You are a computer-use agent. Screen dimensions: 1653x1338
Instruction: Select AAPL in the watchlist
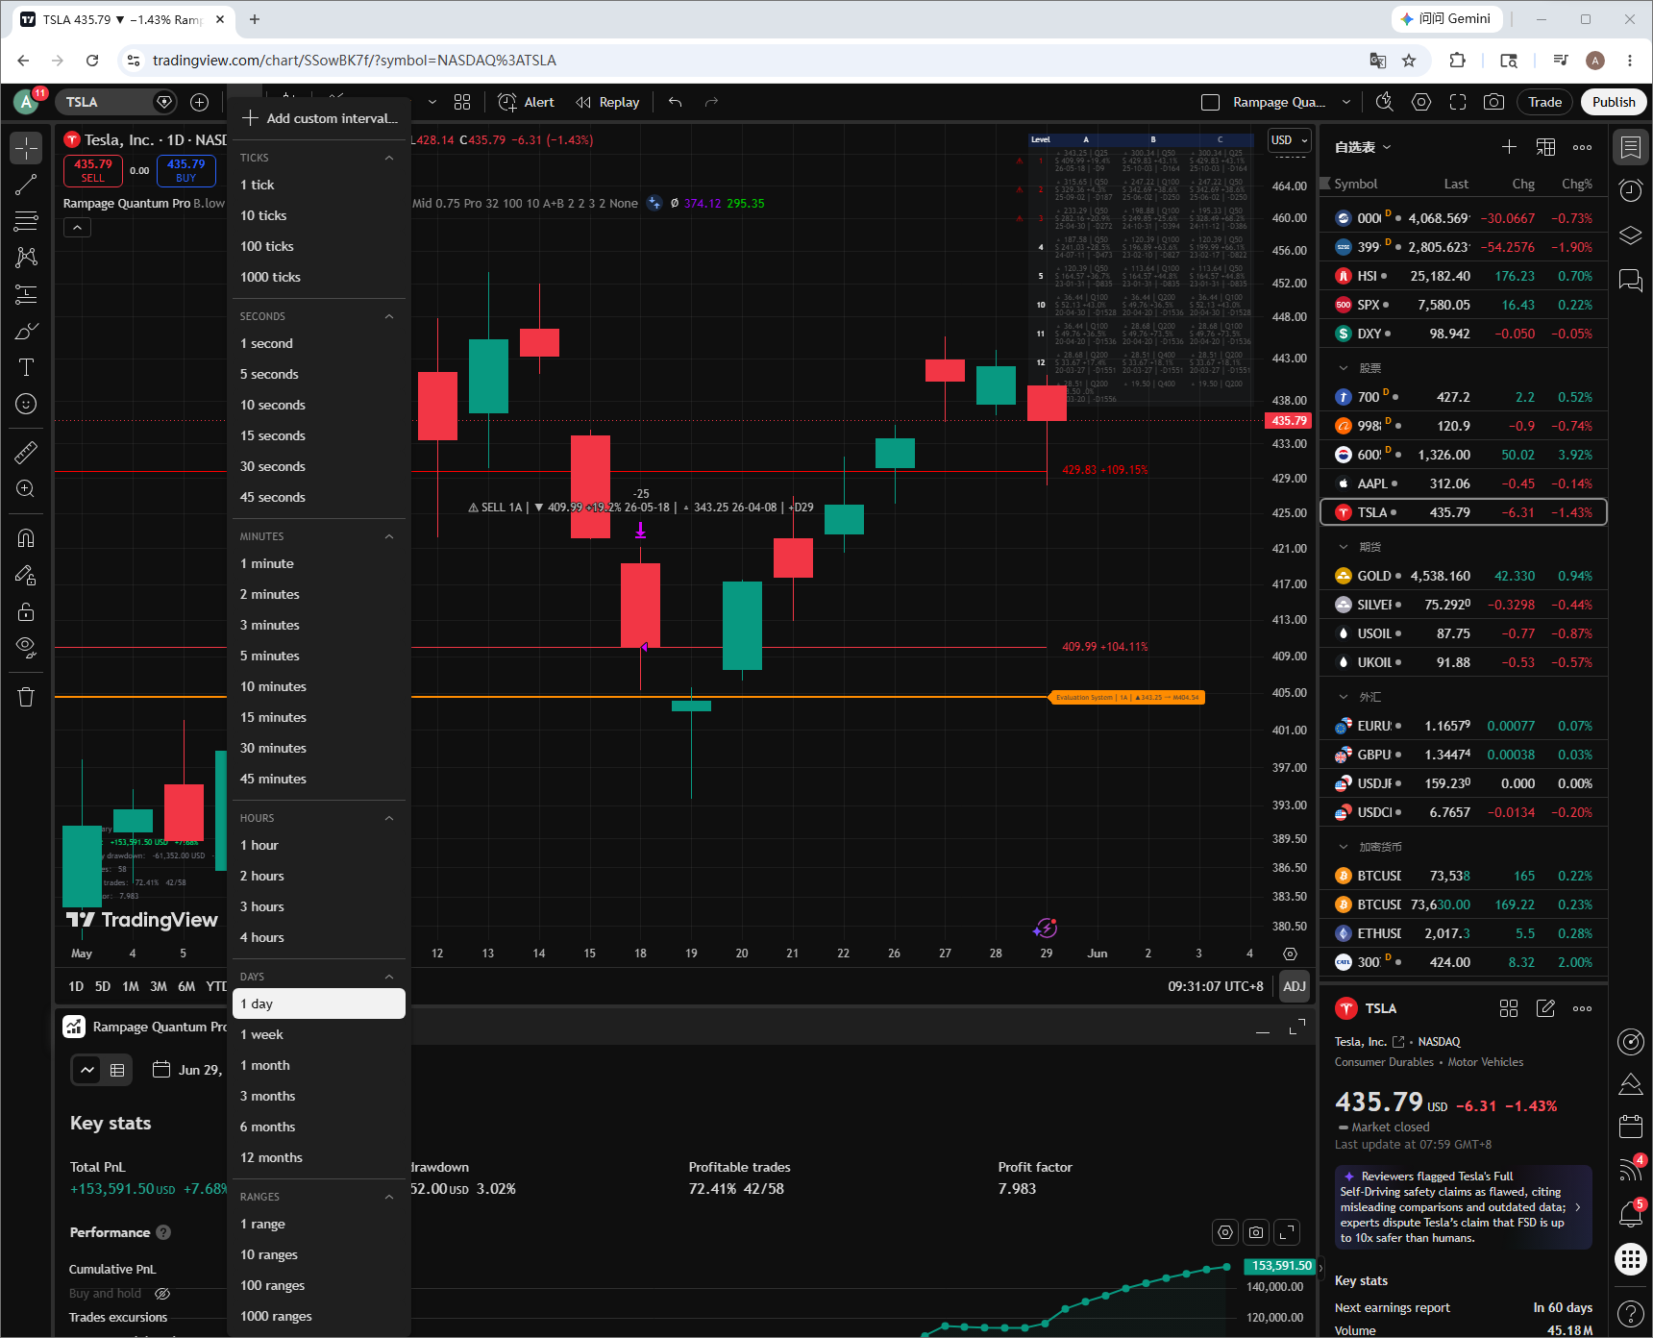click(1464, 483)
